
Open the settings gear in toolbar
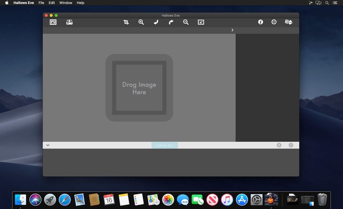(274, 22)
